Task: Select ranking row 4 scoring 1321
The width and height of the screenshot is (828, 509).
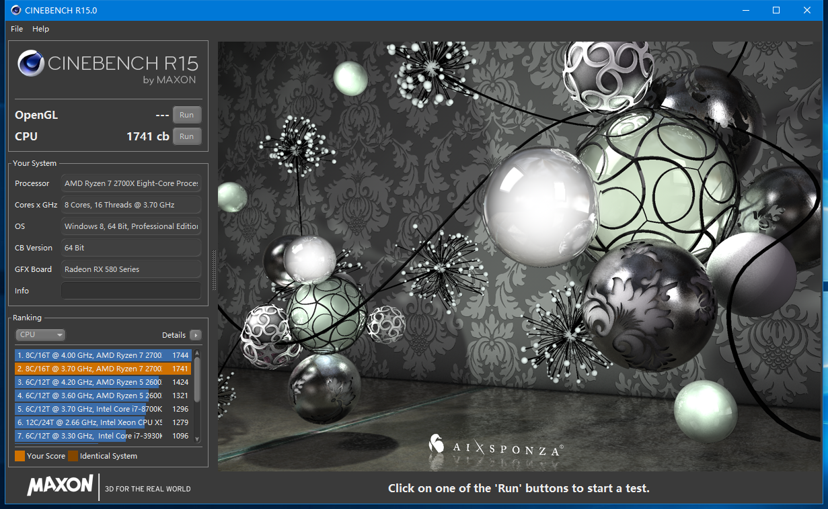Action: 103,396
